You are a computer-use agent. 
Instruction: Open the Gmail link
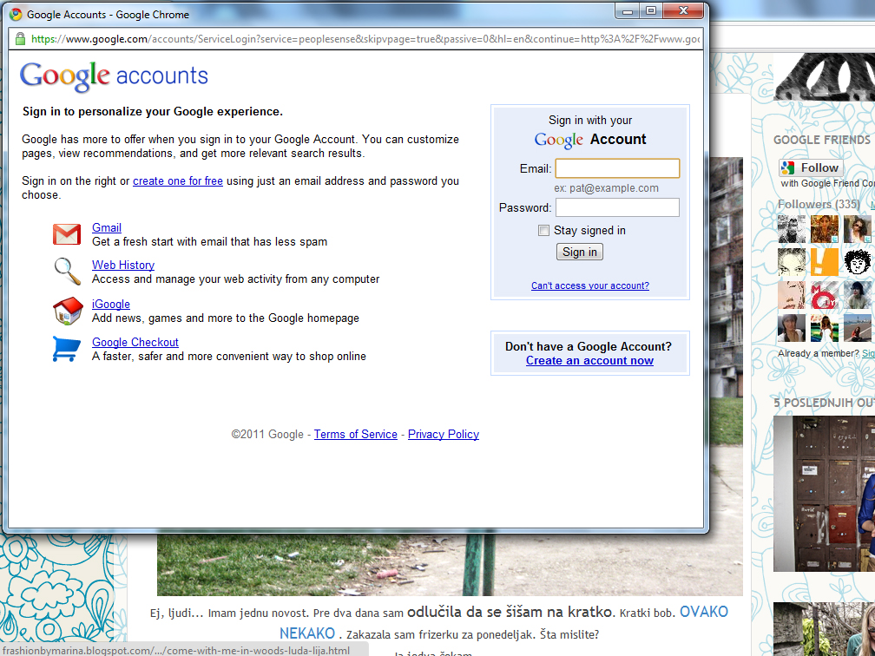[107, 227]
